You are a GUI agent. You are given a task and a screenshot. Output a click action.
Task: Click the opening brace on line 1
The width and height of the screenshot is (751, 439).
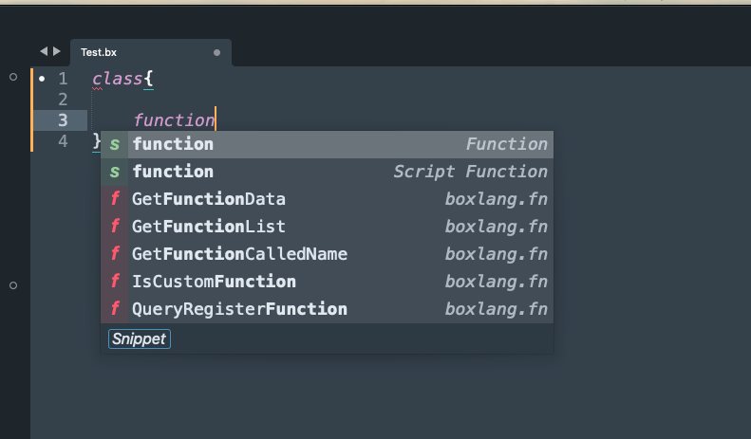click(148, 80)
